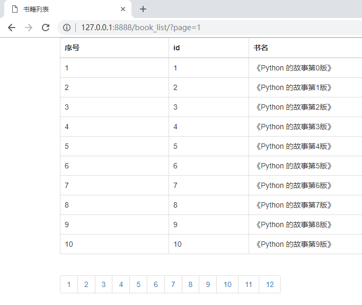
Task: Go to pagination page 6
Action: pos(156,284)
